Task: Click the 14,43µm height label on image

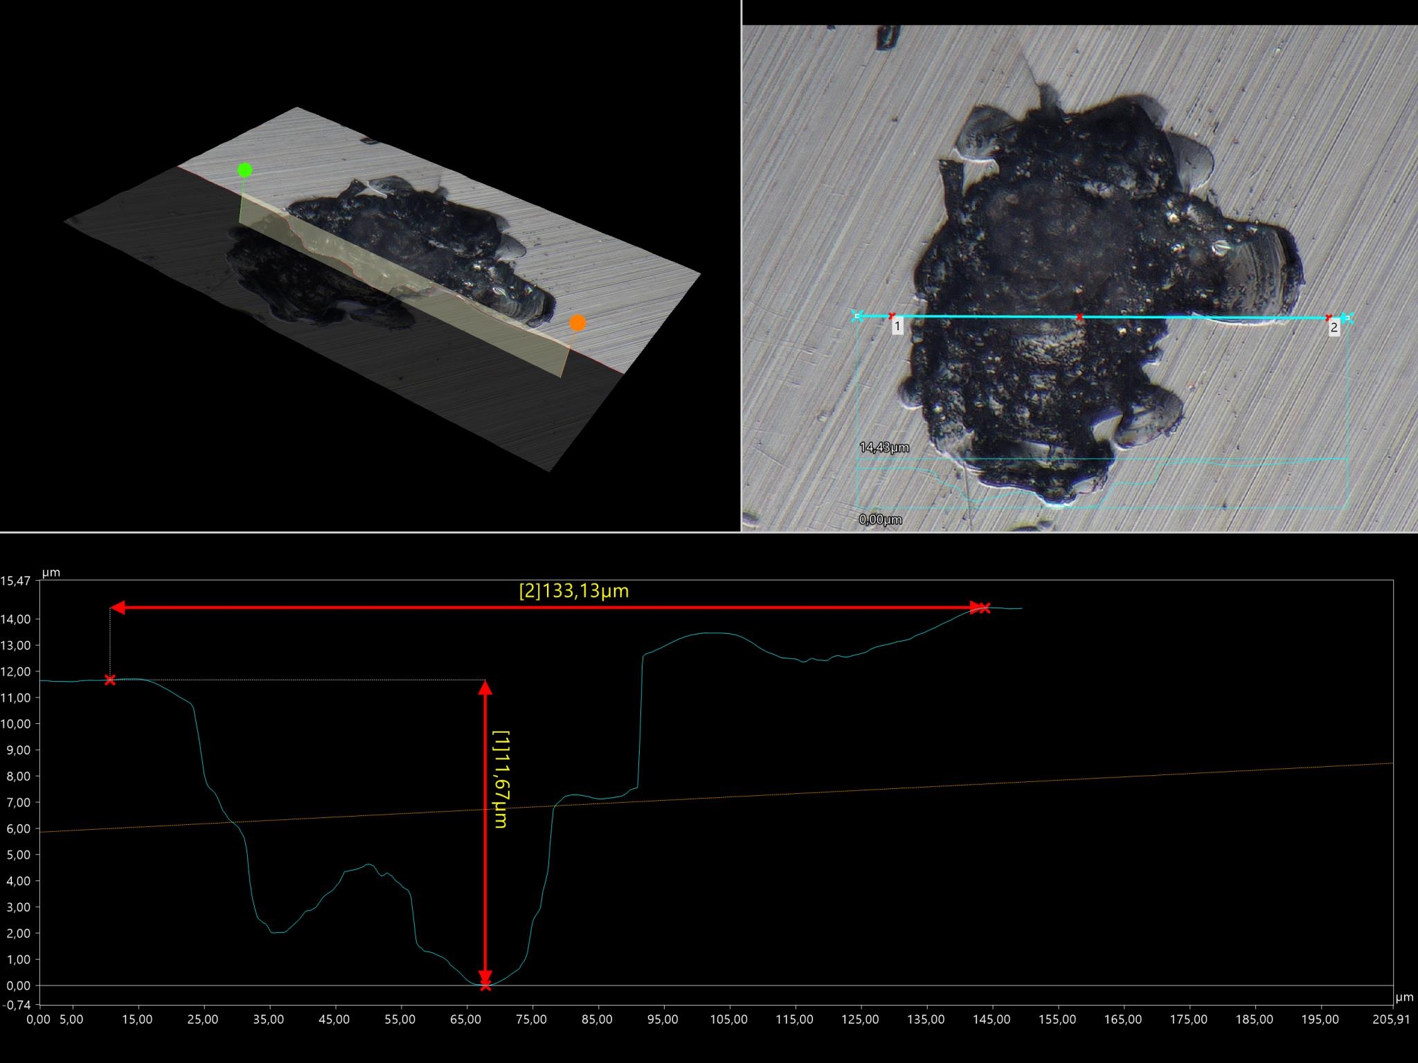Action: click(884, 448)
